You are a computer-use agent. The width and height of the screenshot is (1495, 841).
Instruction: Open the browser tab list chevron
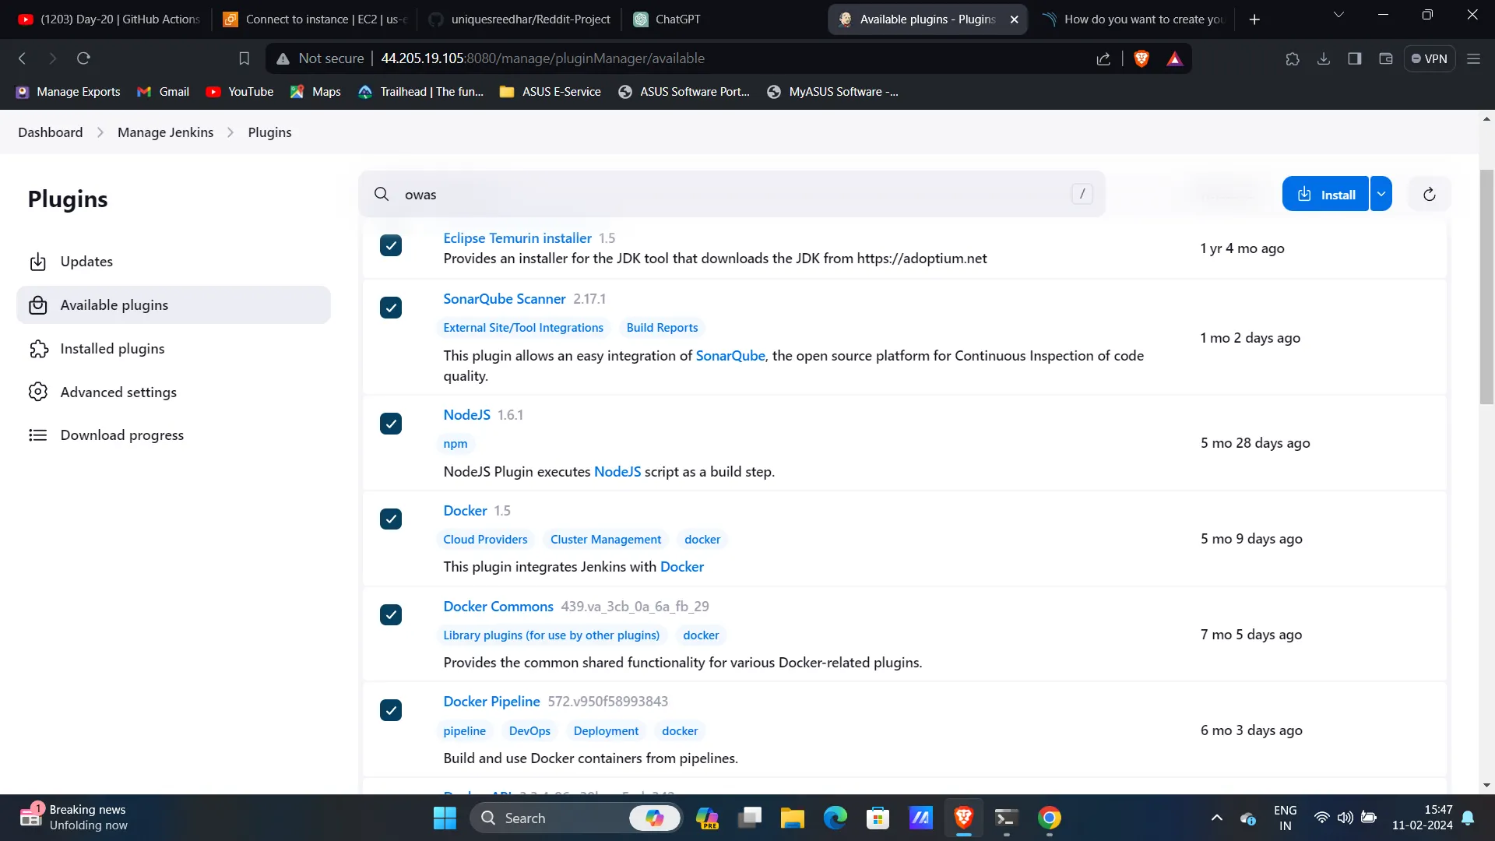coord(1338,16)
